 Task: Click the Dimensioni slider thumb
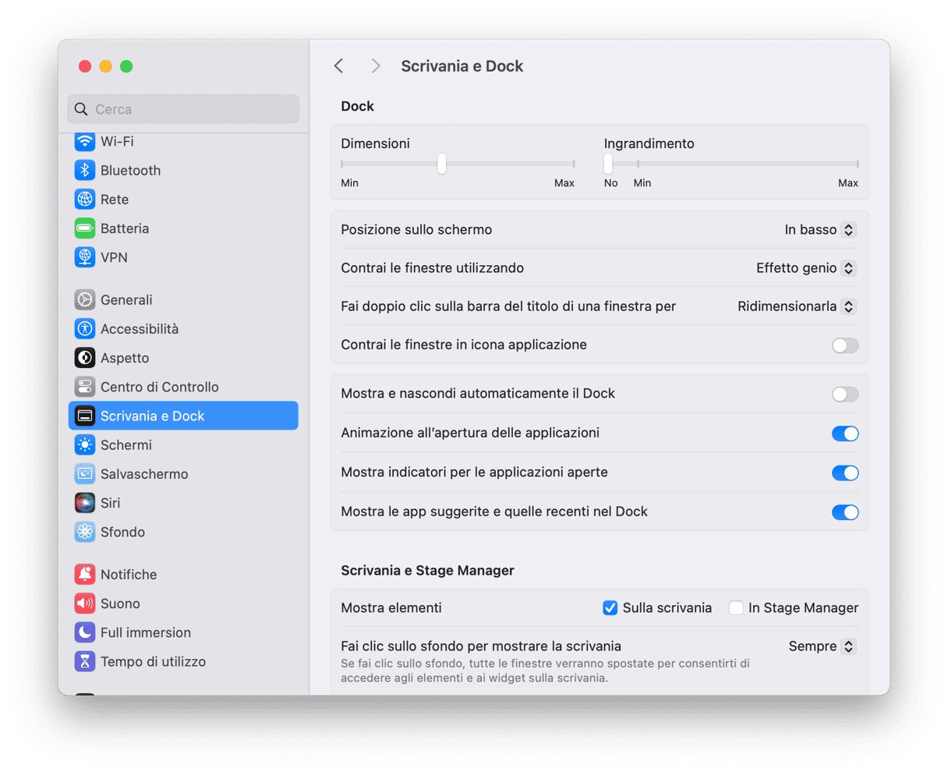tap(442, 164)
